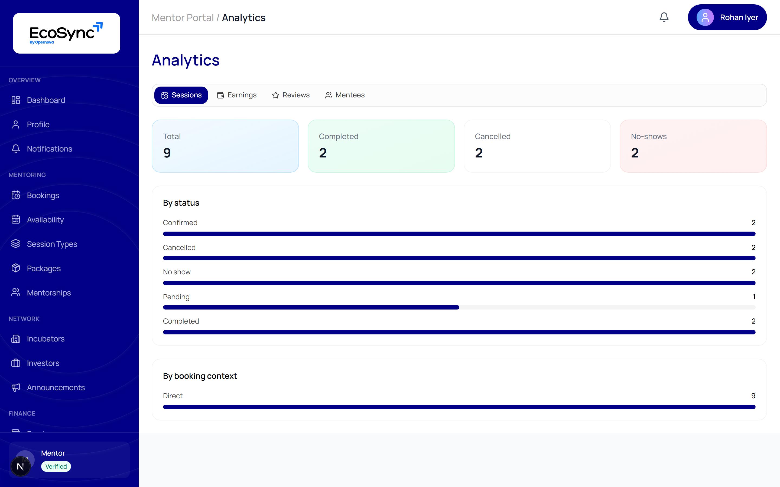Click the Mentorships people icon
This screenshot has width=780, height=487.
(x=15, y=292)
